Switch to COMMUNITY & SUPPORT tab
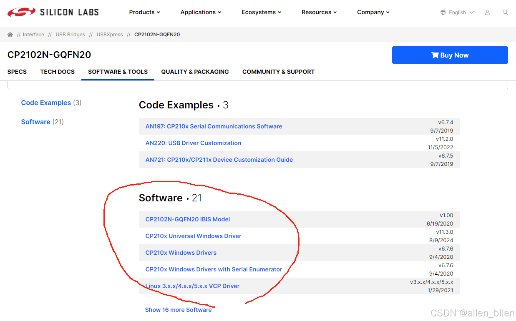Viewport: 516px width, 321px height. (279, 72)
